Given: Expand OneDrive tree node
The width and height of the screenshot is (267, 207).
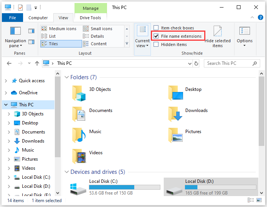Looking at the screenshot, I should [6, 93].
